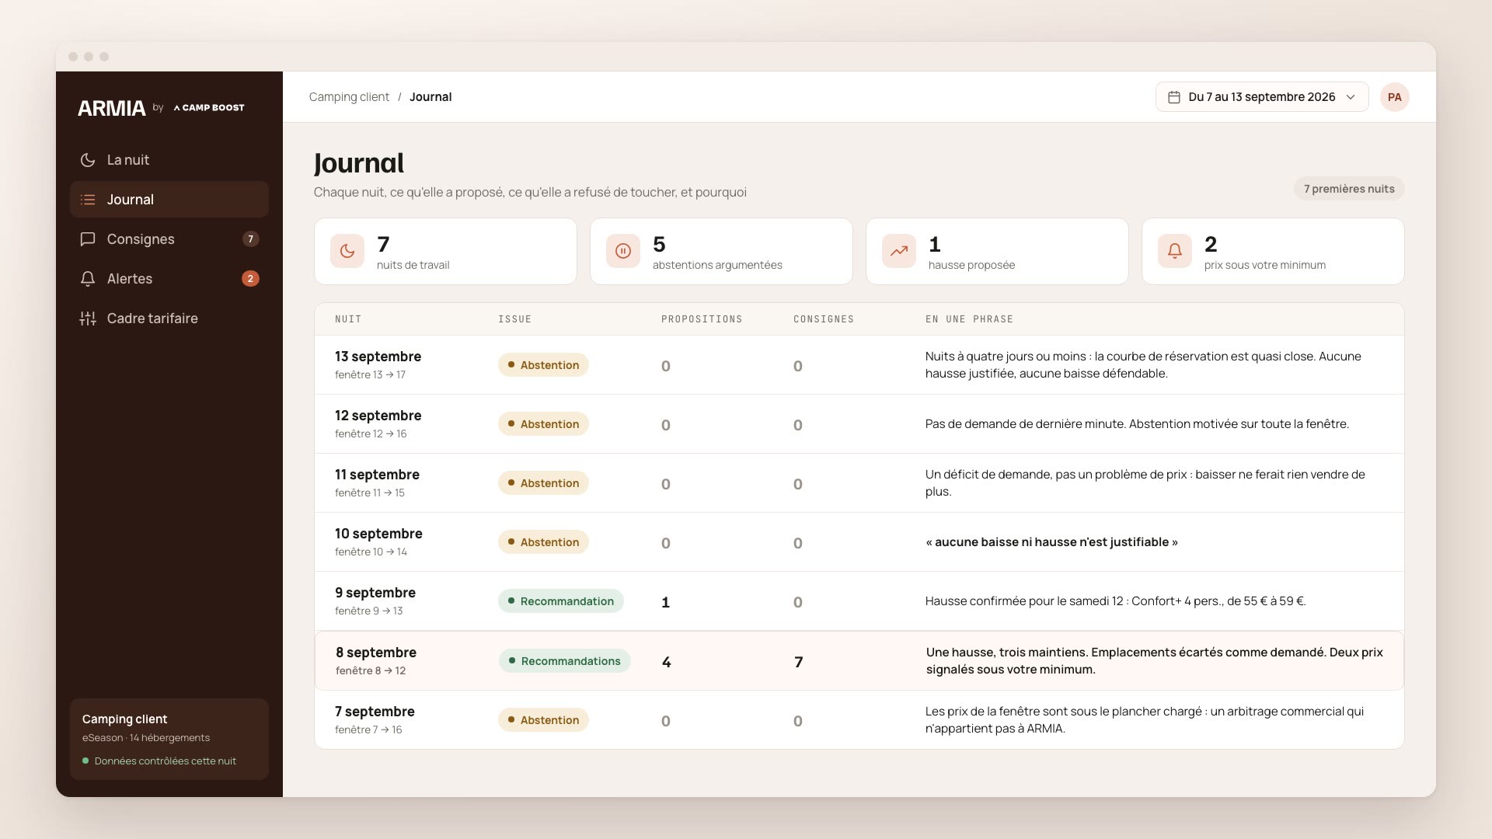
Task: Click the Journal breadcrumb
Action: coord(431,97)
